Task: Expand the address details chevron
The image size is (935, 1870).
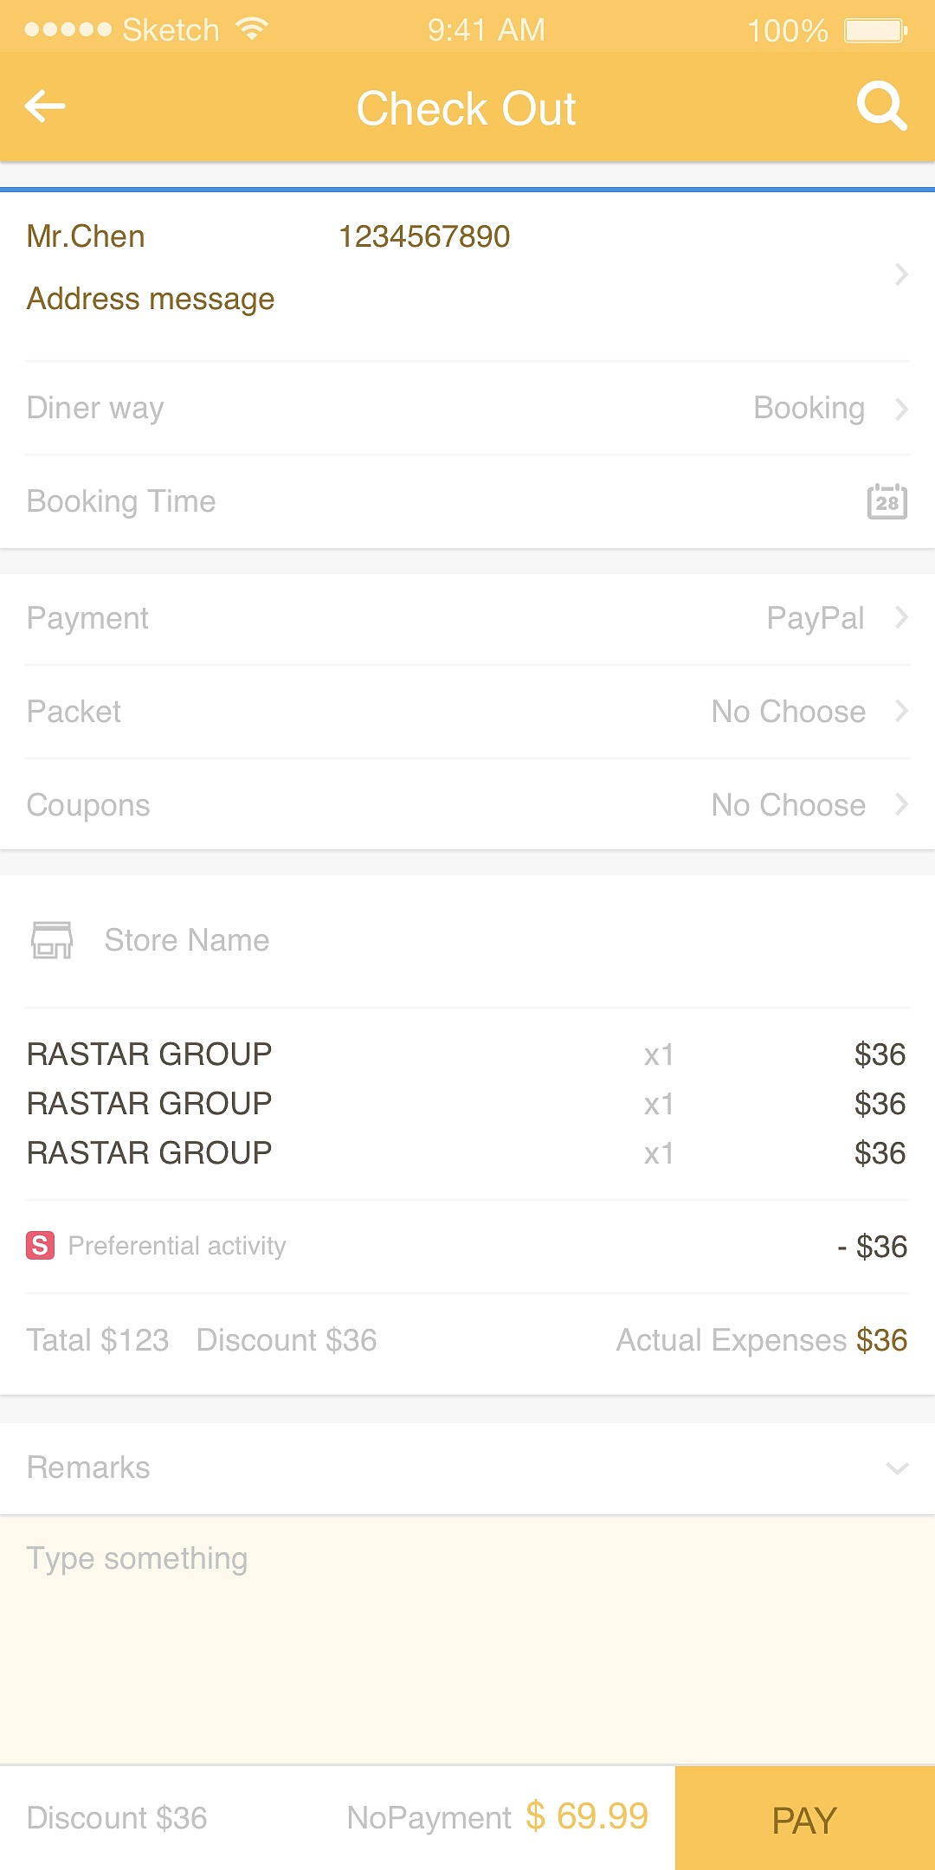Action: click(901, 274)
